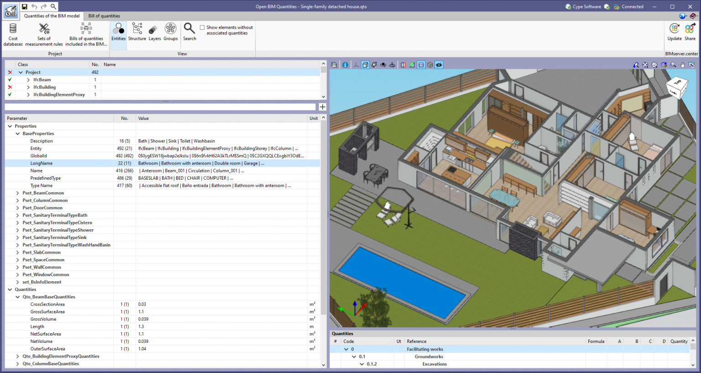Select the Excavations row in Quantities
The width and height of the screenshot is (701, 373).
pyautogui.click(x=510, y=364)
